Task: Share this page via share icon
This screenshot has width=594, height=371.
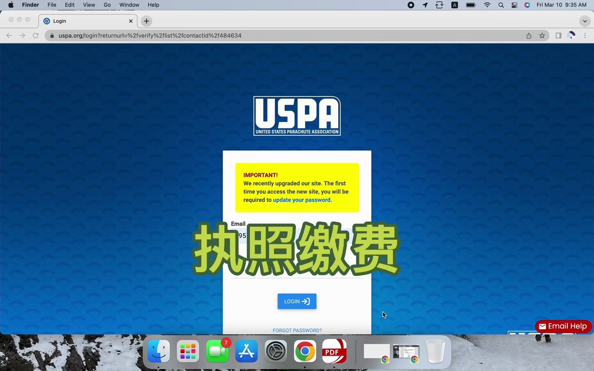Action: click(x=529, y=36)
